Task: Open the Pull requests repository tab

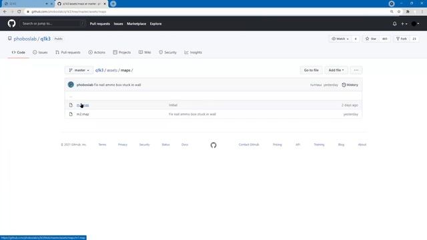Action: coord(68,52)
